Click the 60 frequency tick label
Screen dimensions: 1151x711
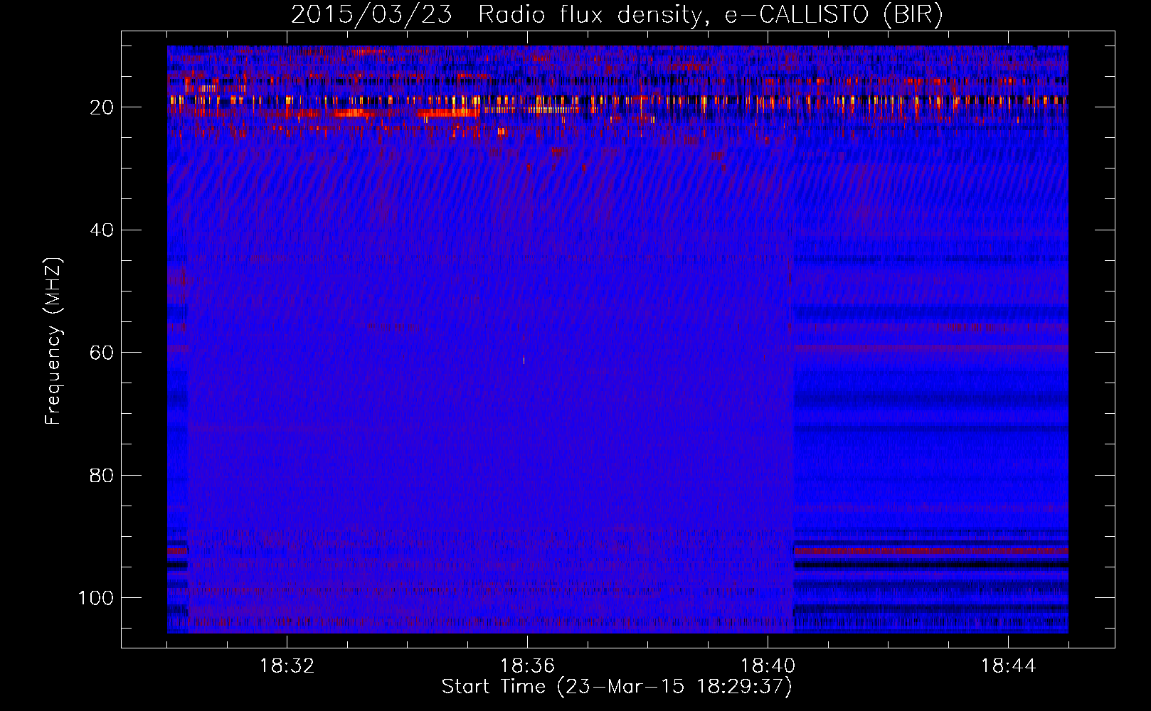(x=102, y=353)
